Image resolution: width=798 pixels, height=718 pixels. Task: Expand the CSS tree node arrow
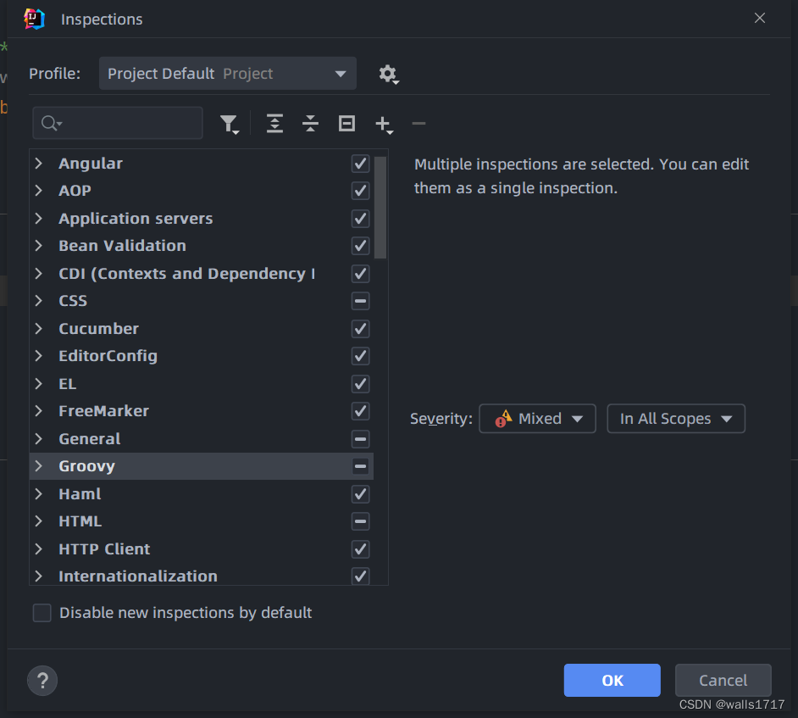pos(39,301)
